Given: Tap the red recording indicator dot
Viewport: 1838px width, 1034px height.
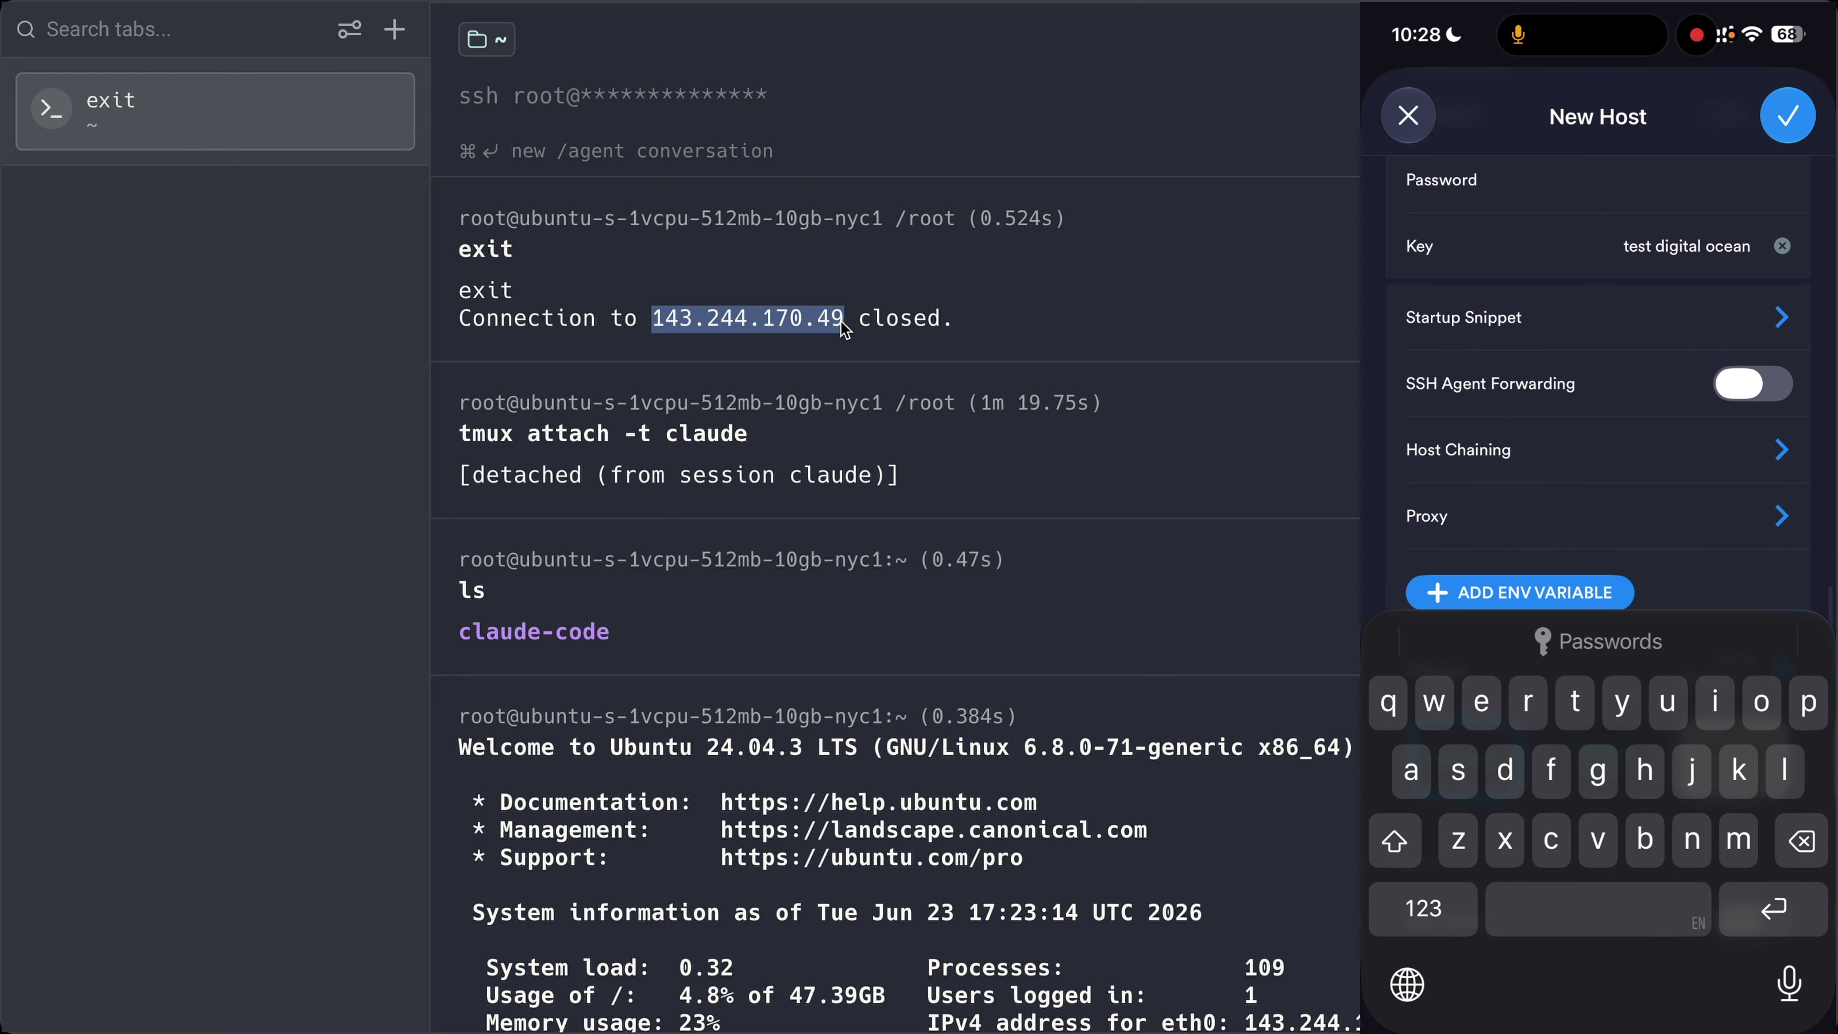Looking at the screenshot, I should [1697, 34].
